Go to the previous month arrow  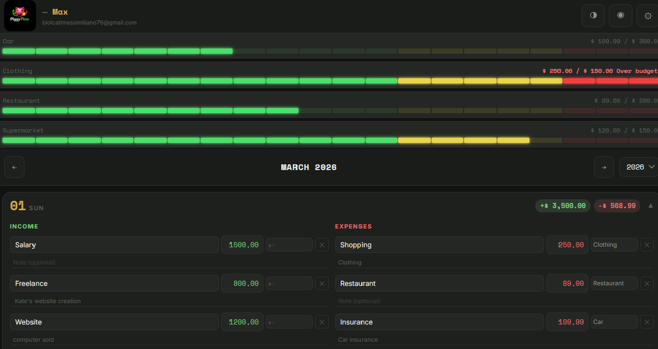(14, 167)
